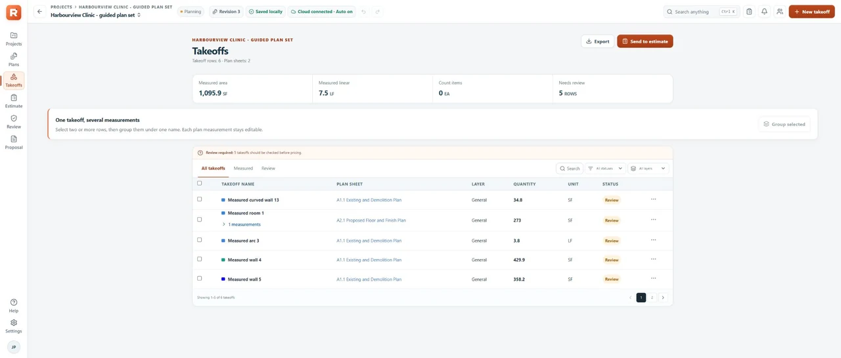Open row actions for Measured wall 5
The height and width of the screenshot is (358, 841).
(653, 279)
